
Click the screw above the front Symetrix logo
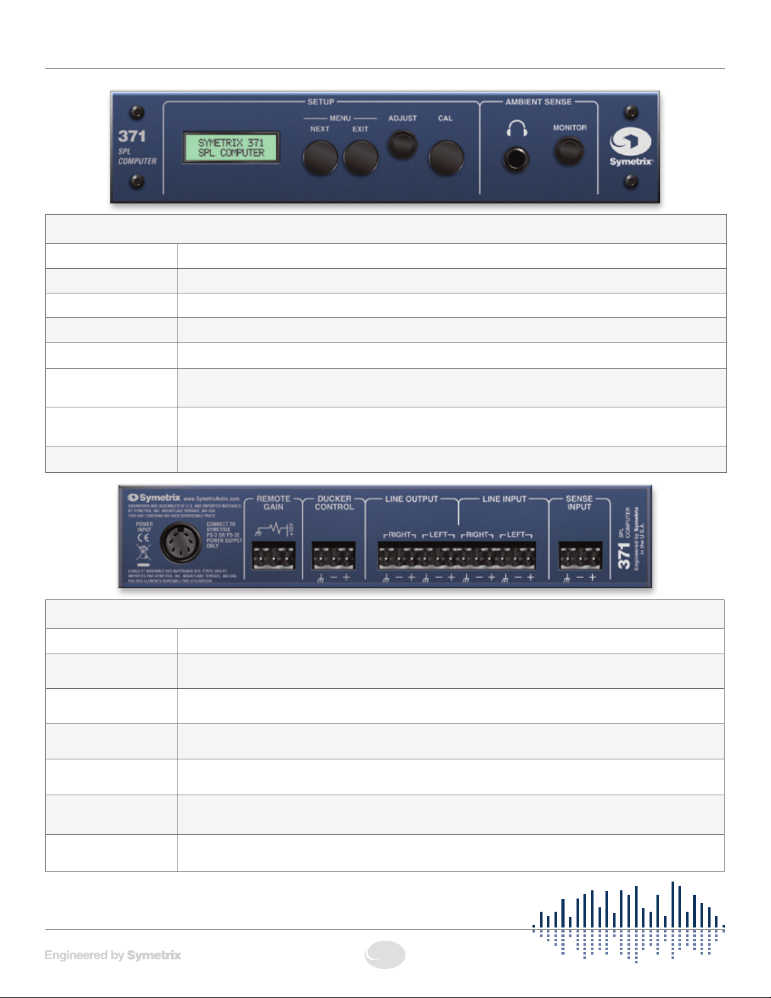(x=631, y=113)
